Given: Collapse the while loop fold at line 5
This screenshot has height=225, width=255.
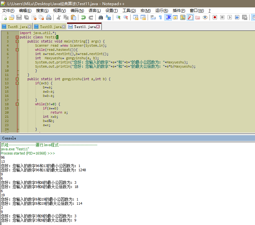Looking at the screenshot, I should 17,50.
